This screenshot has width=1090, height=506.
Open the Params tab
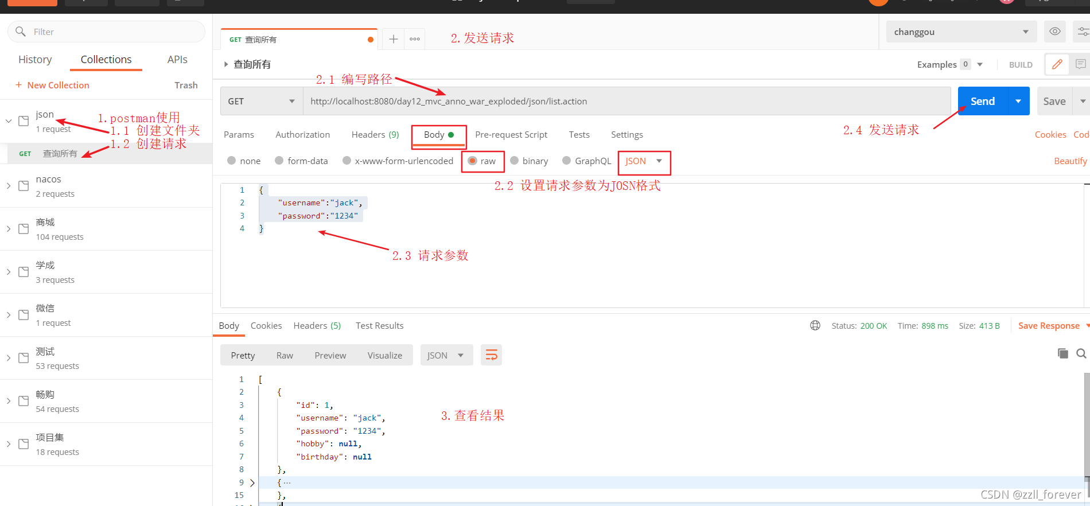coord(239,134)
